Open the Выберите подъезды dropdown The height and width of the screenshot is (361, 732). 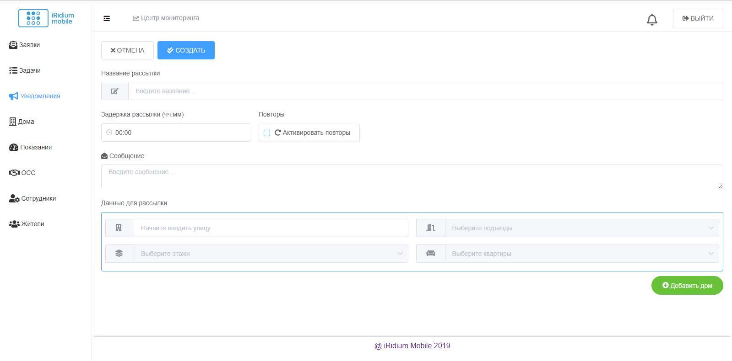click(582, 228)
